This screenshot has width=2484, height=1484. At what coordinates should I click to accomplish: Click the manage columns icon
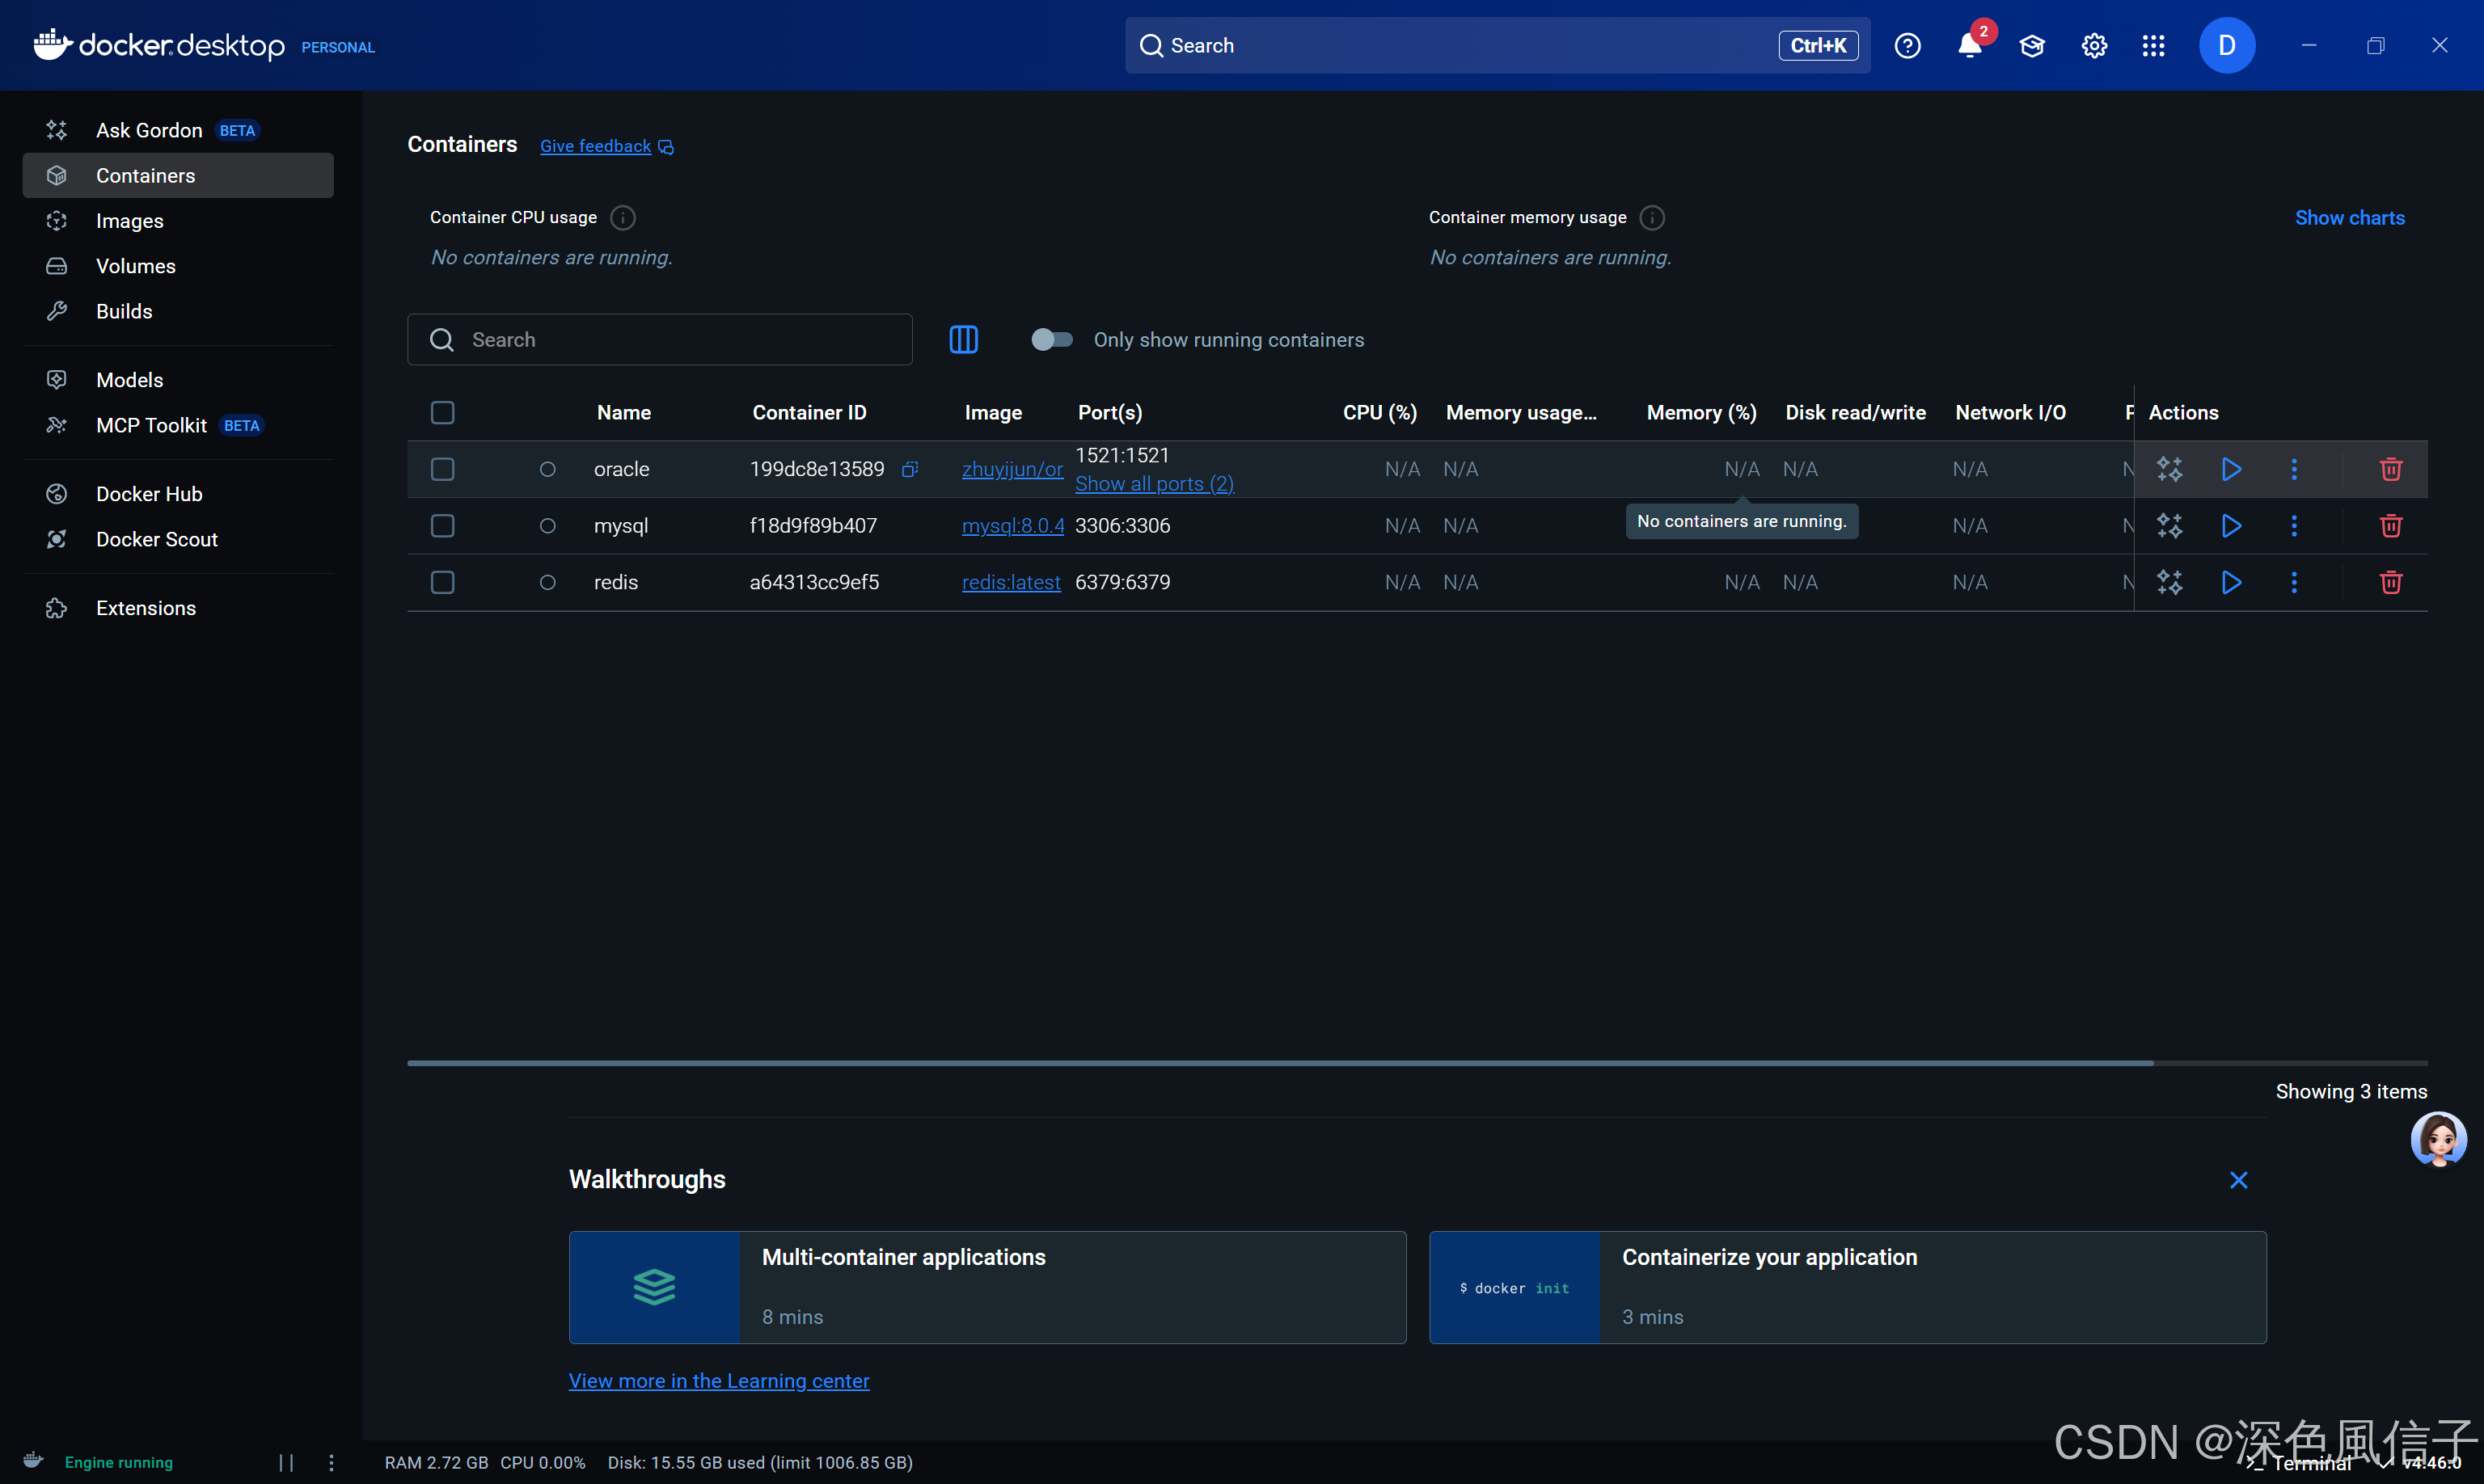[962, 340]
